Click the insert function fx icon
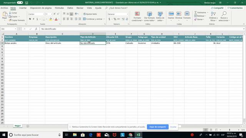 (36, 29)
